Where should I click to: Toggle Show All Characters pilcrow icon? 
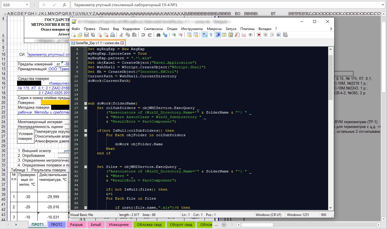click(x=211, y=35)
